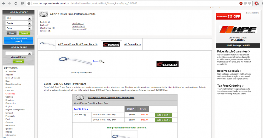Image resolution: width=263 pixels, height=138 pixels.
Task: Click the strut tower bar product image
Action: pos(75,61)
